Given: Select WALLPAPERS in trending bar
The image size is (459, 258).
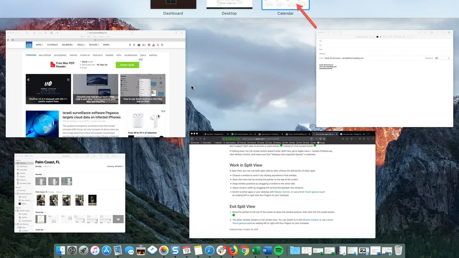Looking at the screenshot, I should (x=45, y=55).
